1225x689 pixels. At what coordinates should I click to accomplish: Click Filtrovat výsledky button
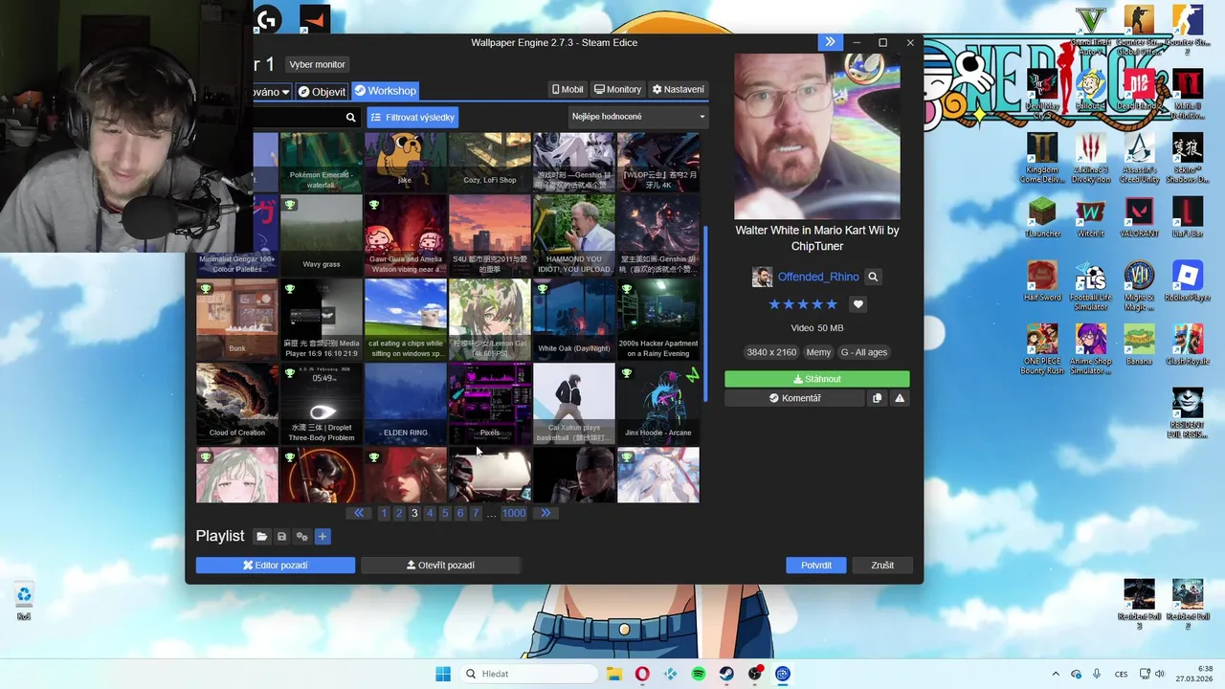412,117
